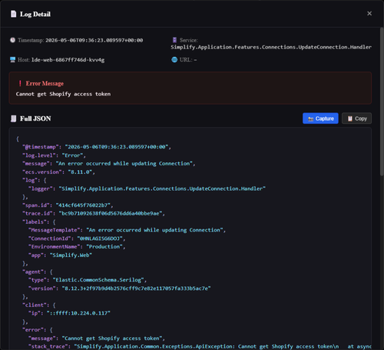Screen dimensions: 384x350
Task: Click the timestamp value in the header
Action: coord(94,40)
